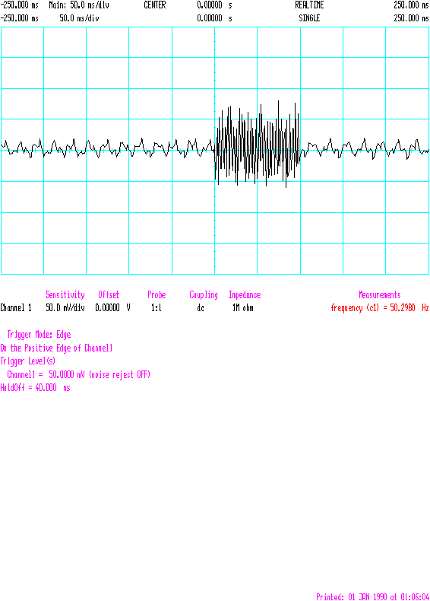
Task: Click the 'Trigger Mode: Edge' line
Action: (39, 335)
